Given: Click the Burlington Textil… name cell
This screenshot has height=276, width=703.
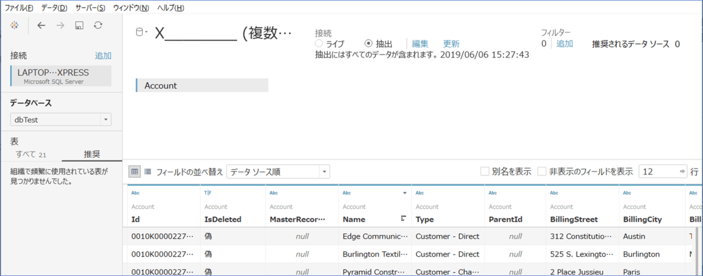Looking at the screenshot, I should [x=375, y=254].
